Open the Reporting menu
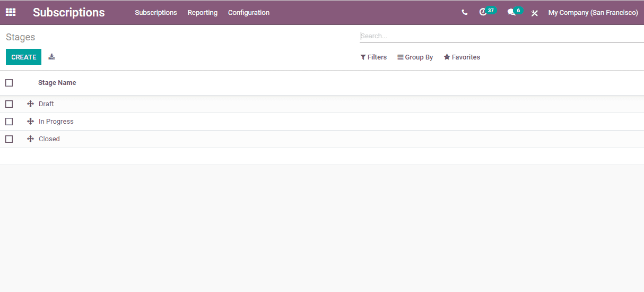The width and height of the screenshot is (644, 292). click(x=203, y=13)
